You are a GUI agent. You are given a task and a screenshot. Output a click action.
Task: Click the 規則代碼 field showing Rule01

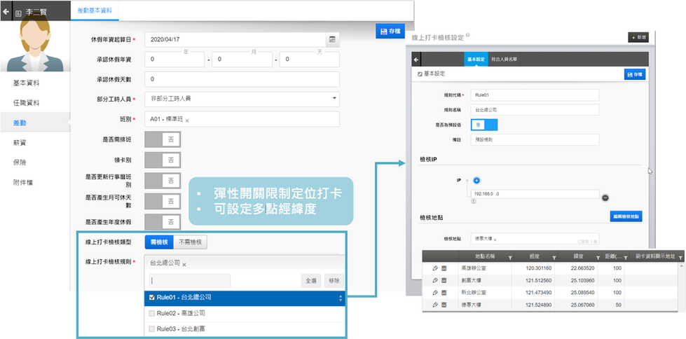[x=535, y=95]
